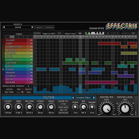
Task: Open the ASSIGN ENV PEAK selector
Action: (9, 92)
